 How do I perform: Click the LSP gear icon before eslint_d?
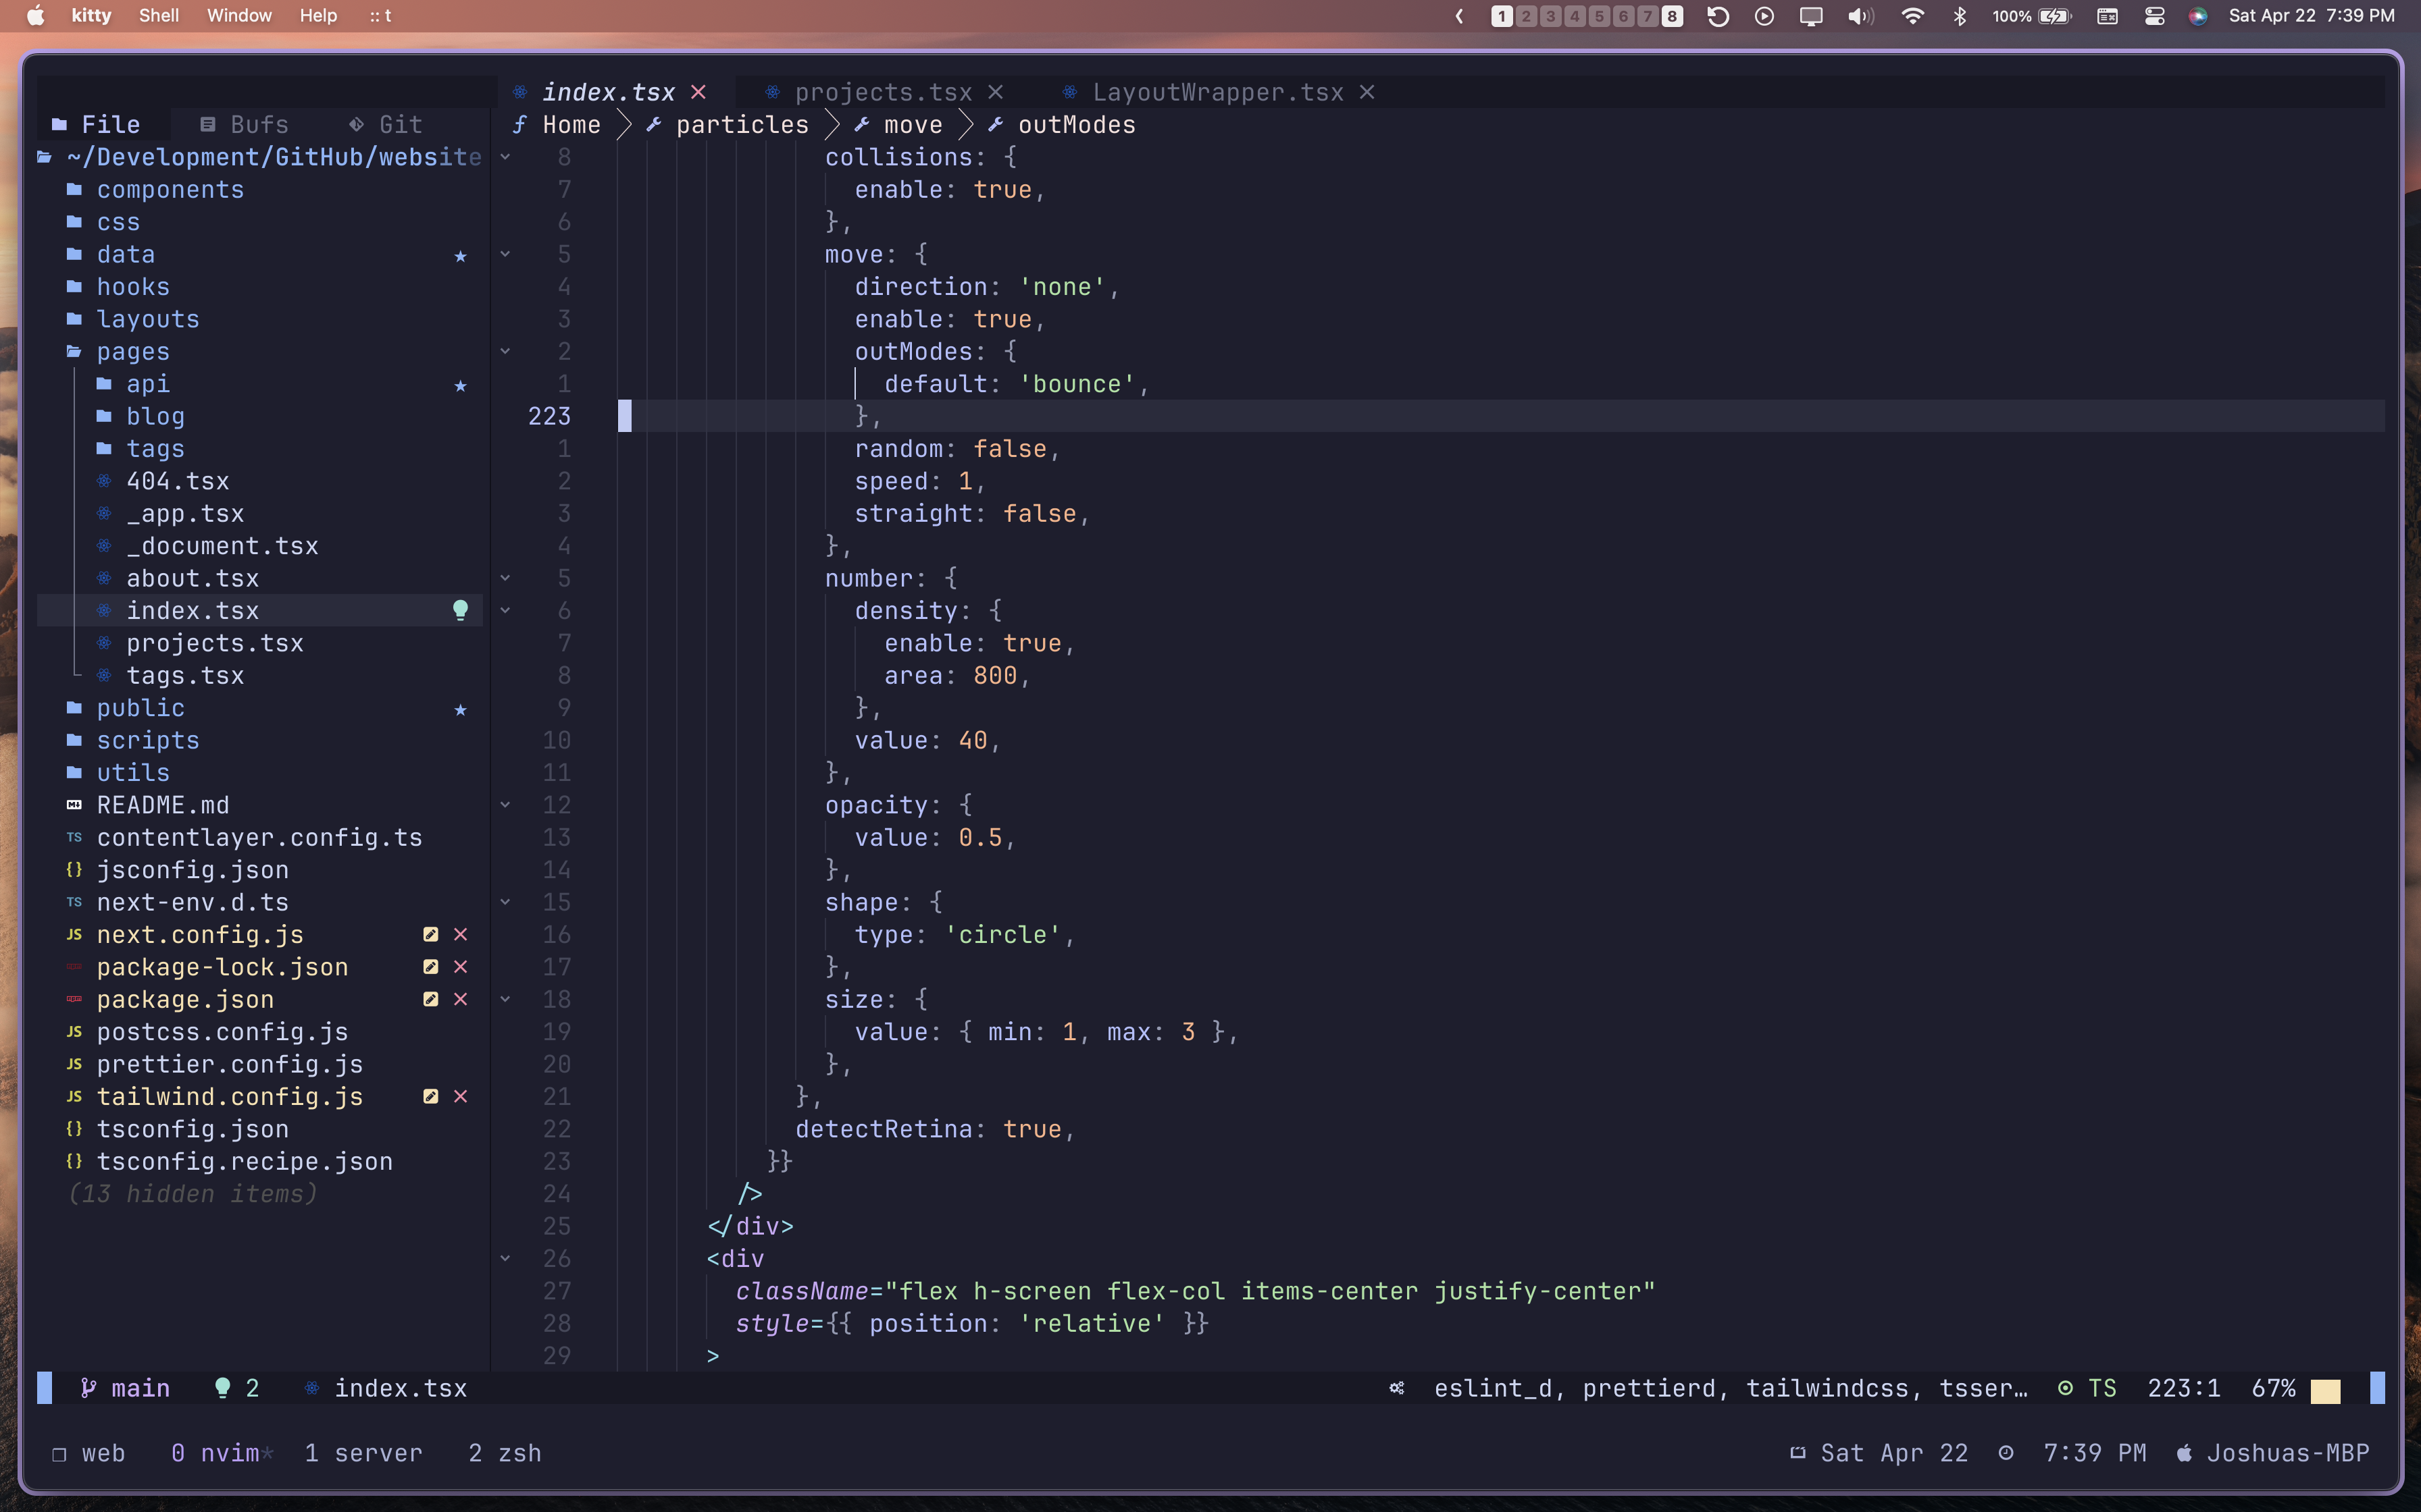point(1396,1388)
